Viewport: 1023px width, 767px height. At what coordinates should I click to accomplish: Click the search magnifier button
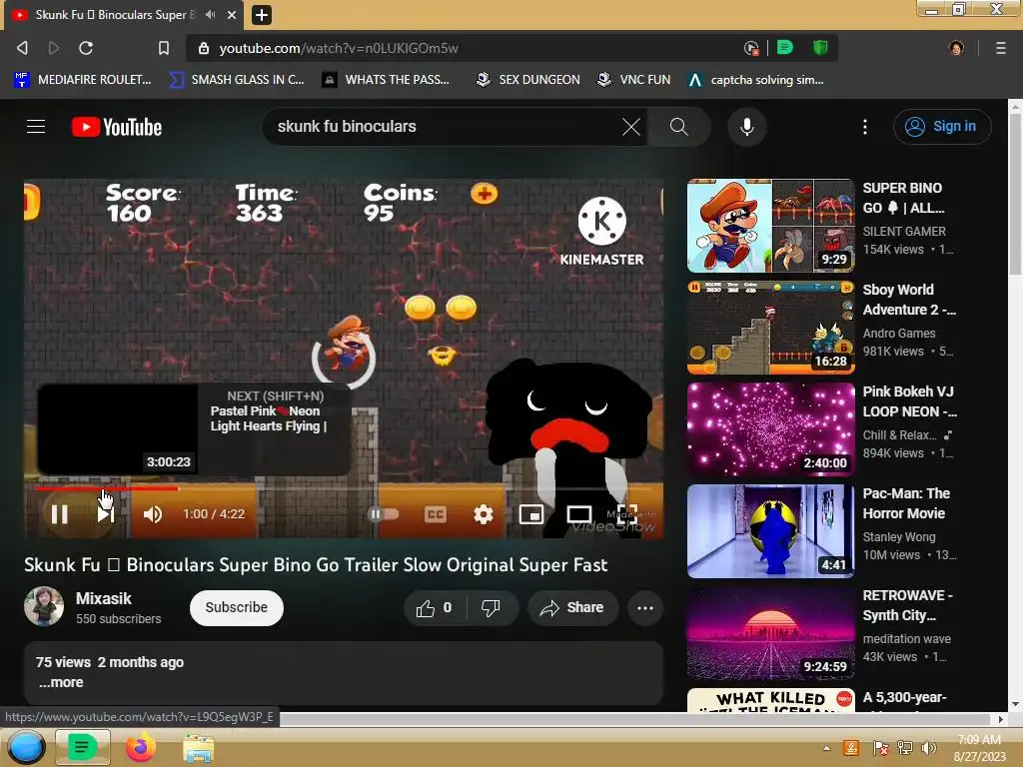678,127
